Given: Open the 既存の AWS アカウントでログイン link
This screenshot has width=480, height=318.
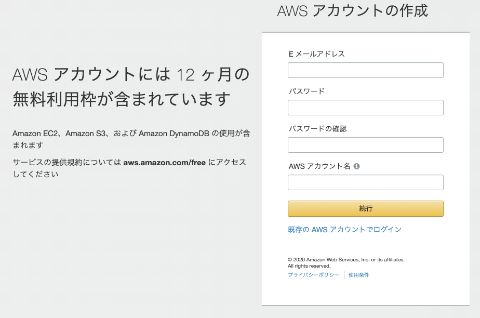Looking at the screenshot, I should coord(344,230).
